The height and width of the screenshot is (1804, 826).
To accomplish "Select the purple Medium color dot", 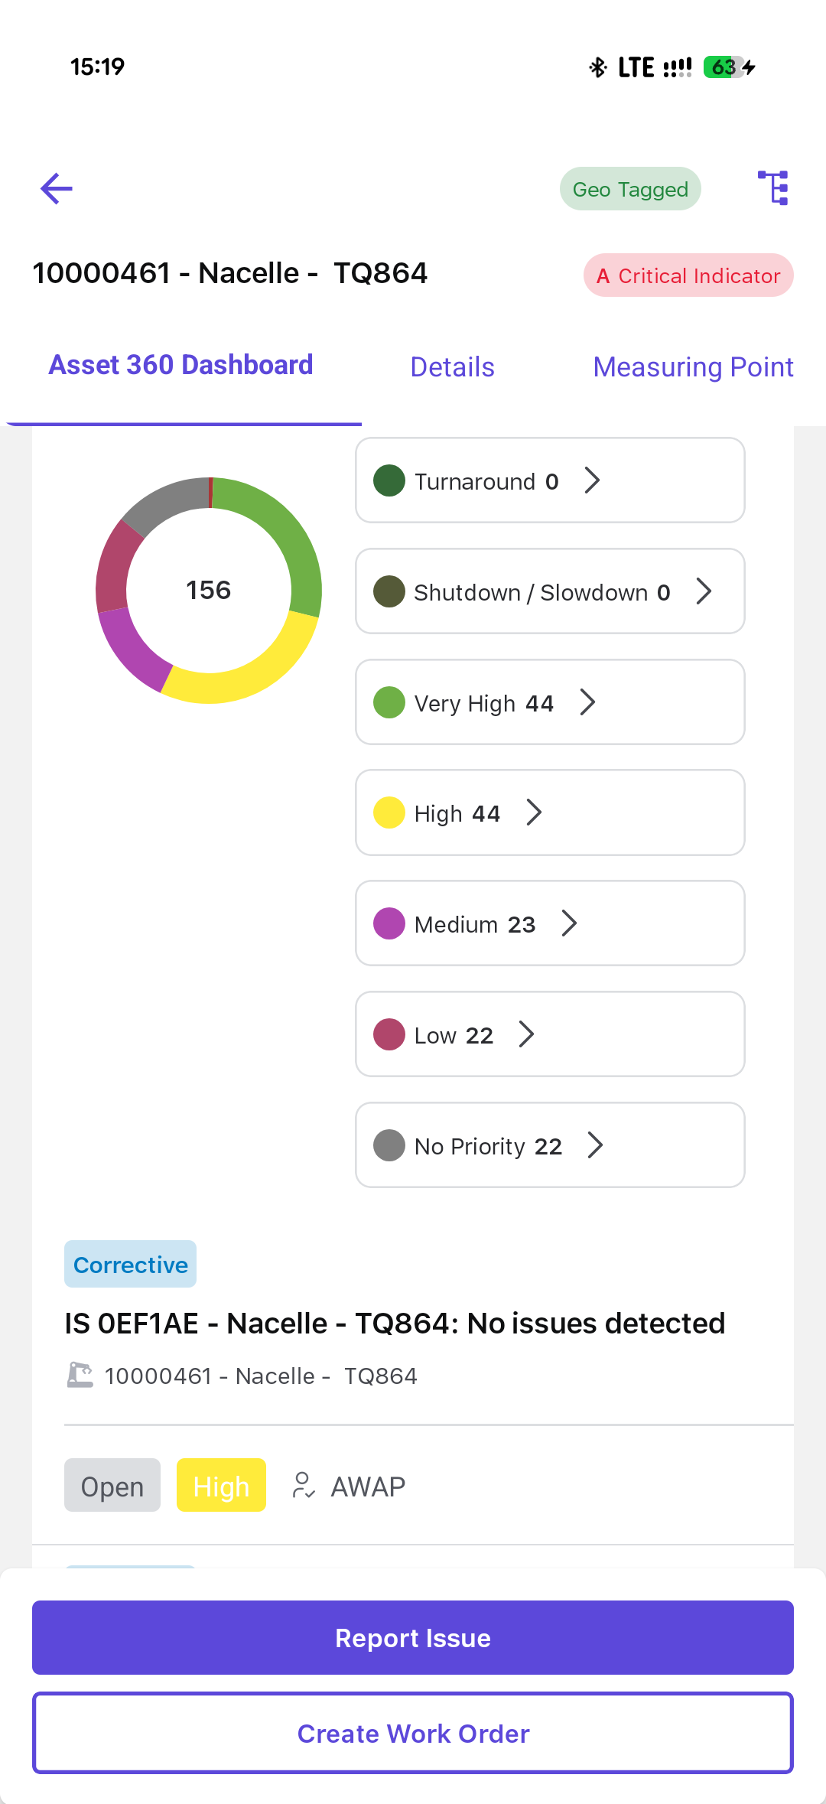I will [x=389, y=923].
